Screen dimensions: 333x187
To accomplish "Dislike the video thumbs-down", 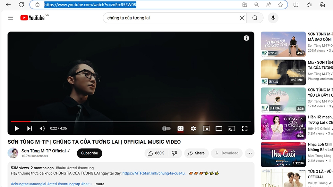I will pos(174,153).
